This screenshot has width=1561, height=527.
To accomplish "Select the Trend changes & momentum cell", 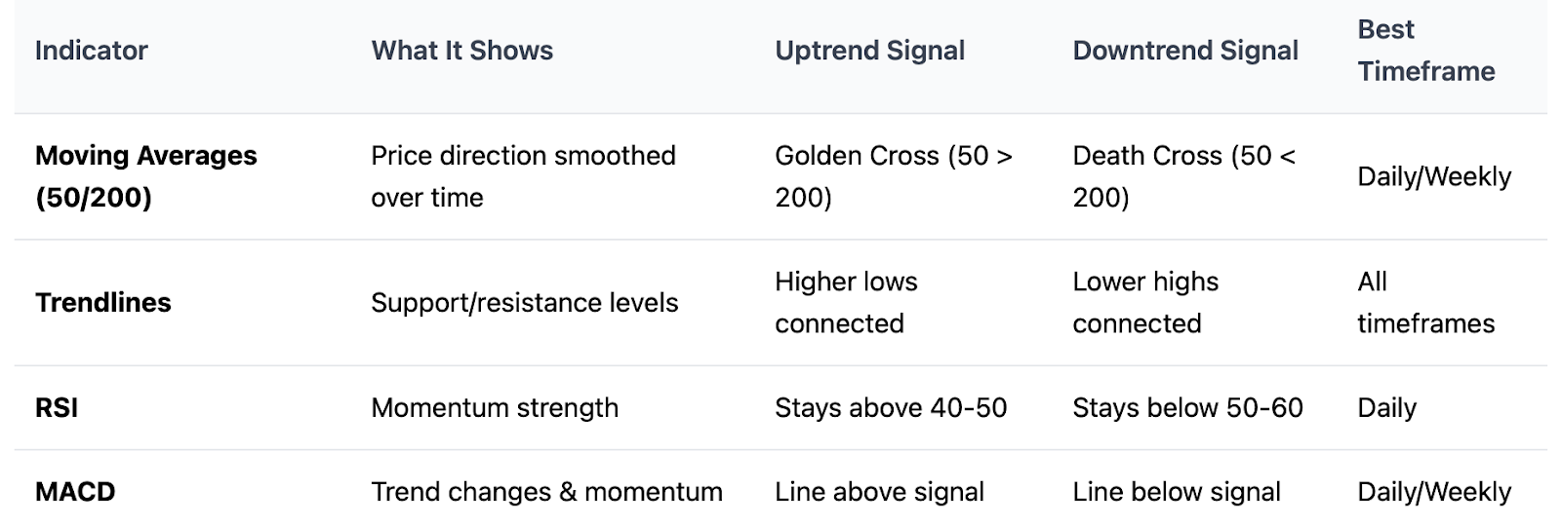I will point(546,492).
